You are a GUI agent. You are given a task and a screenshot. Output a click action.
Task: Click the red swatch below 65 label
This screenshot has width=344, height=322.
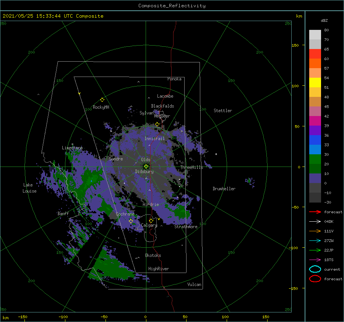[315, 54]
